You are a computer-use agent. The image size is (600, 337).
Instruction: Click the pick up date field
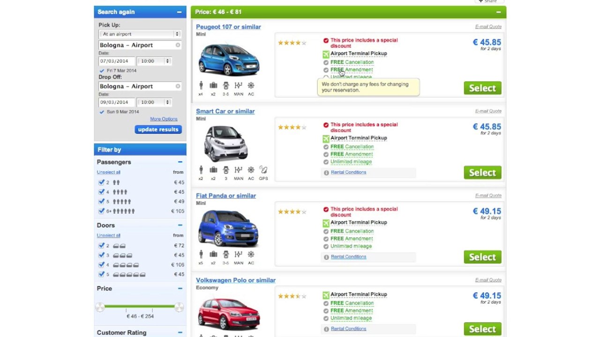[117, 61]
